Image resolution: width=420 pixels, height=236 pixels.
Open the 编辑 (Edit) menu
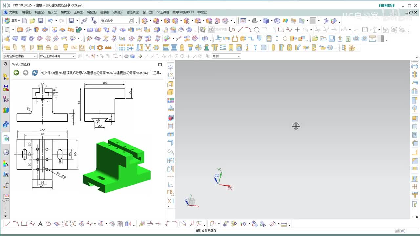click(27, 12)
